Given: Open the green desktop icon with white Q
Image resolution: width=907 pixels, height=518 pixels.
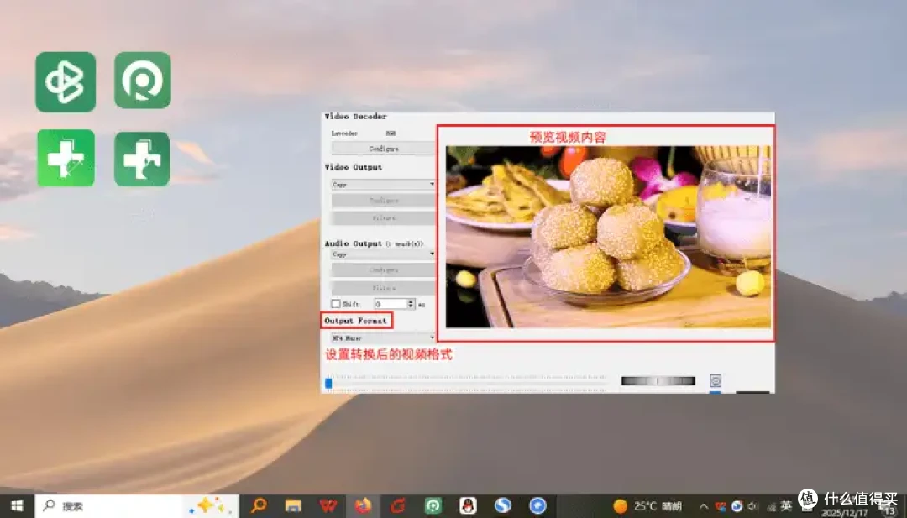Looking at the screenshot, I should tap(142, 81).
